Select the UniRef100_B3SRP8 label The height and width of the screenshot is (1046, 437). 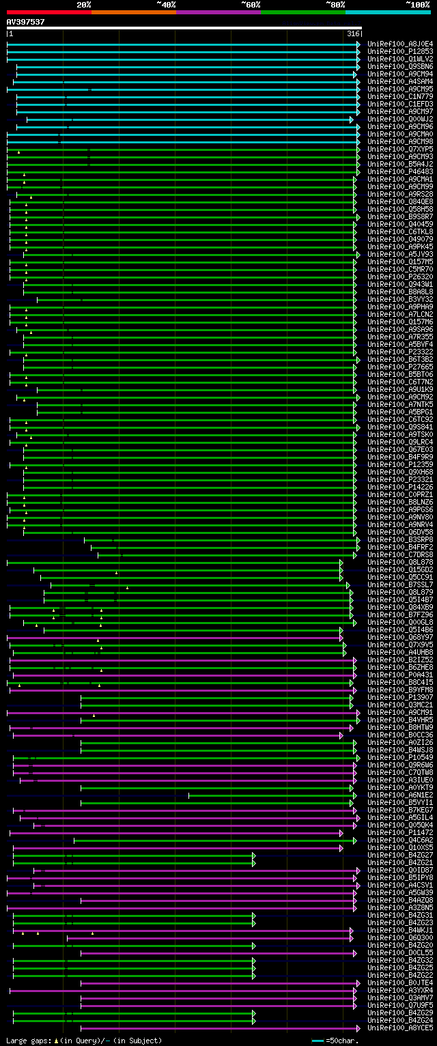point(400,539)
